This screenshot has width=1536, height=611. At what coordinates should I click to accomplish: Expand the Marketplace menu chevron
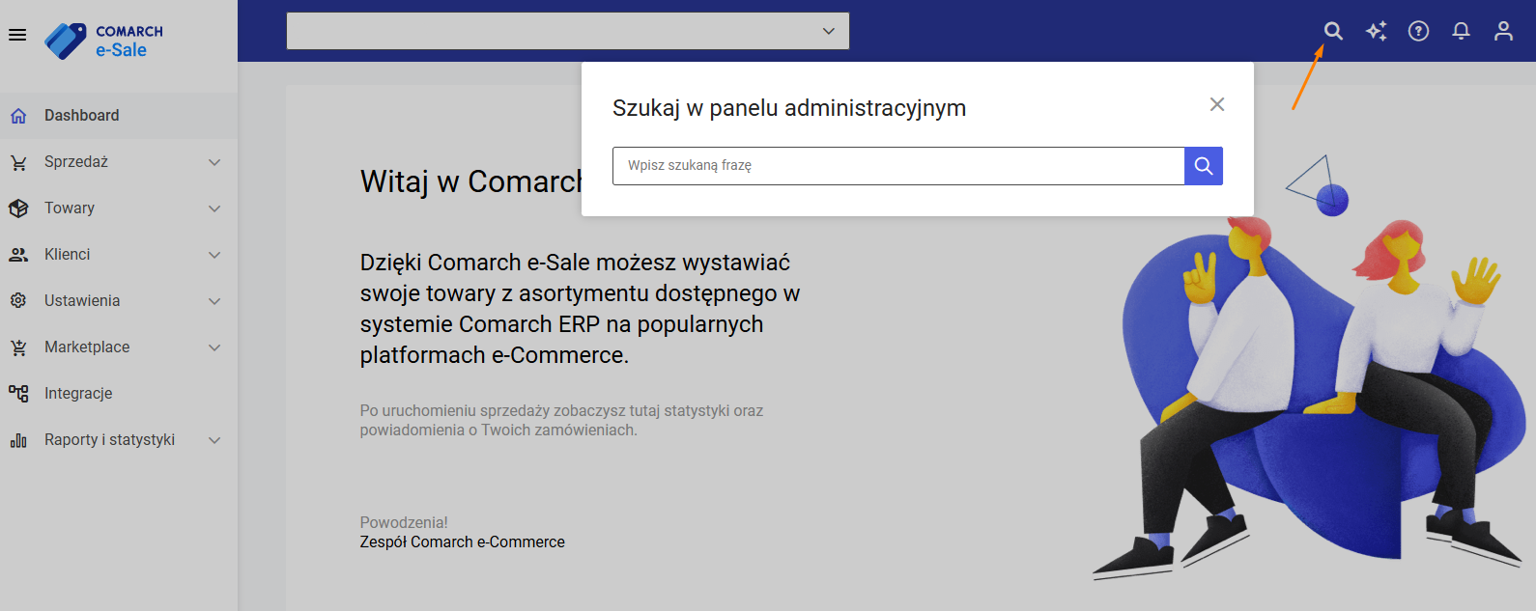pos(214,347)
